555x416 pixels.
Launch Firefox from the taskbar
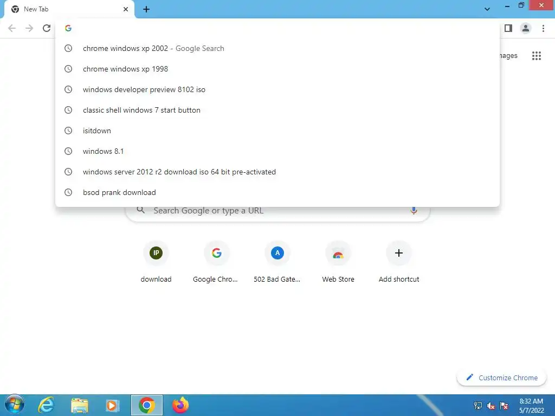coord(180,405)
